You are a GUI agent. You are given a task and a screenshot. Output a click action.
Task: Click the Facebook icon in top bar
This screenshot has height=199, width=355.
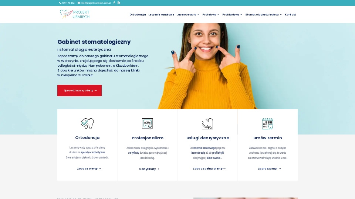coord(114,3)
